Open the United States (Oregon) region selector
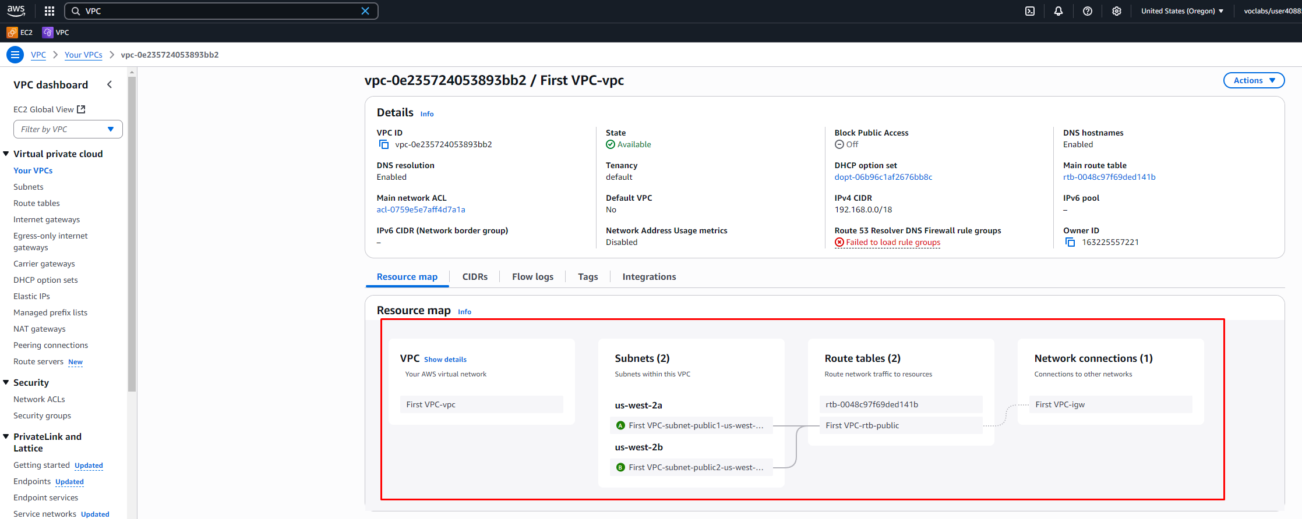 (1182, 11)
